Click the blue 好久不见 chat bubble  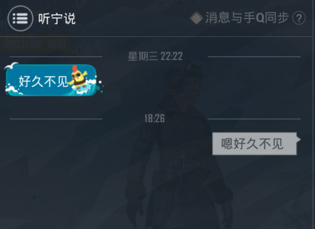(x=51, y=80)
